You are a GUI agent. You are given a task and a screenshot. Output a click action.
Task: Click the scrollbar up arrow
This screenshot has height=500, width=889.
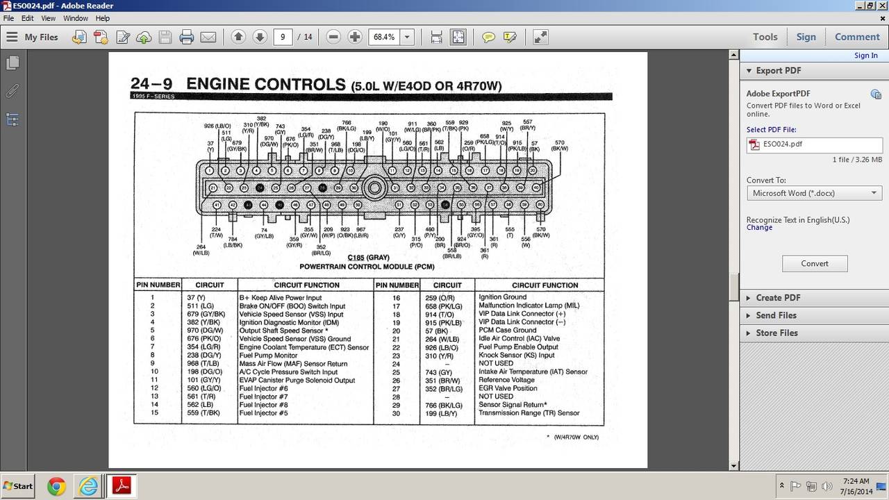pyautogui.click(x=734, y=56)
